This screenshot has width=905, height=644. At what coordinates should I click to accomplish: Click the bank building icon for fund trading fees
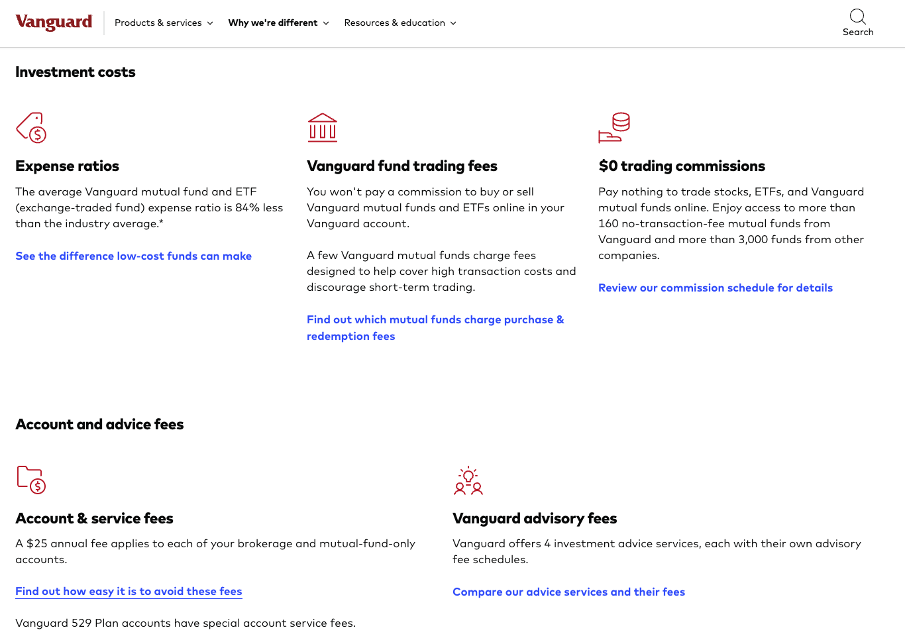323,128
